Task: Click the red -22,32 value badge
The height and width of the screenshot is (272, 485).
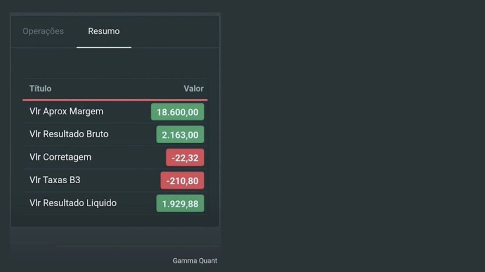Action: pyautogui.click(x=185, y=158)
